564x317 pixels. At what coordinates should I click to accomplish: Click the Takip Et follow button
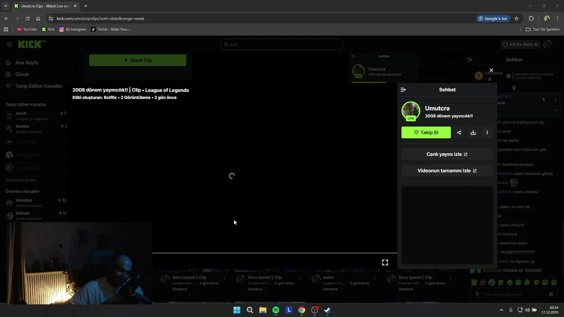(x=426, y=133)
